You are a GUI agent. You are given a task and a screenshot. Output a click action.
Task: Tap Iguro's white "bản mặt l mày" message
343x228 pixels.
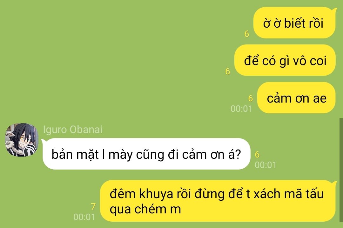click(146, 154)
